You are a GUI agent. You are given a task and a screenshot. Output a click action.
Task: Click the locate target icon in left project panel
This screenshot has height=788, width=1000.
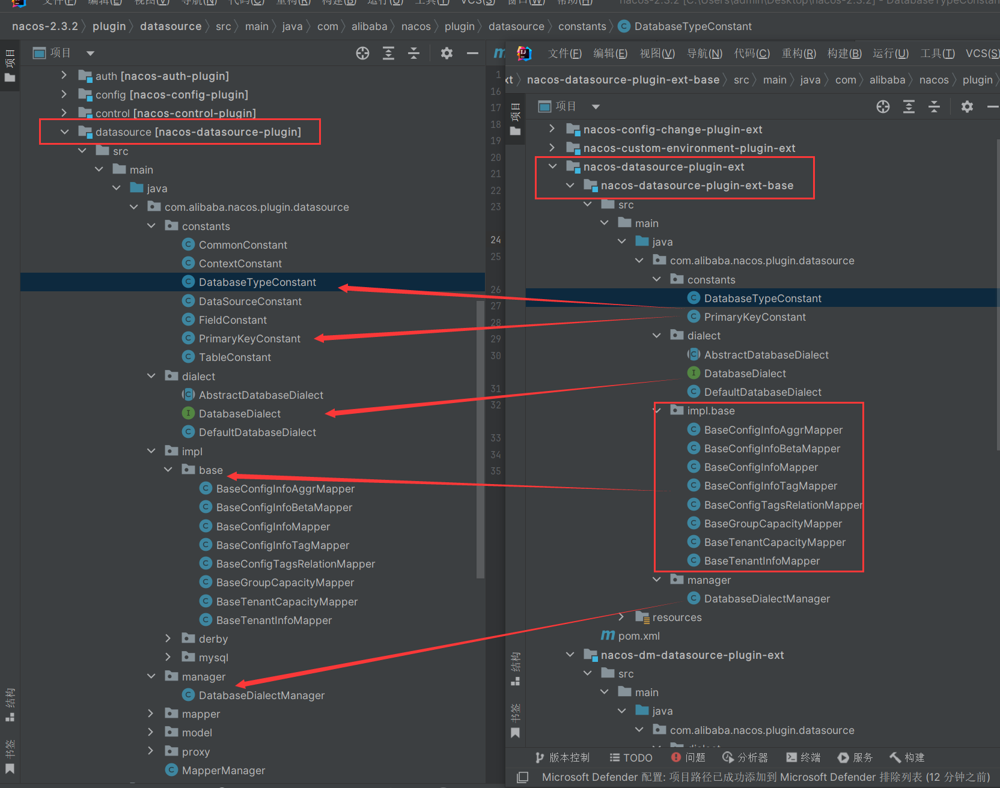pyautogui.click(x=362, y=53)
